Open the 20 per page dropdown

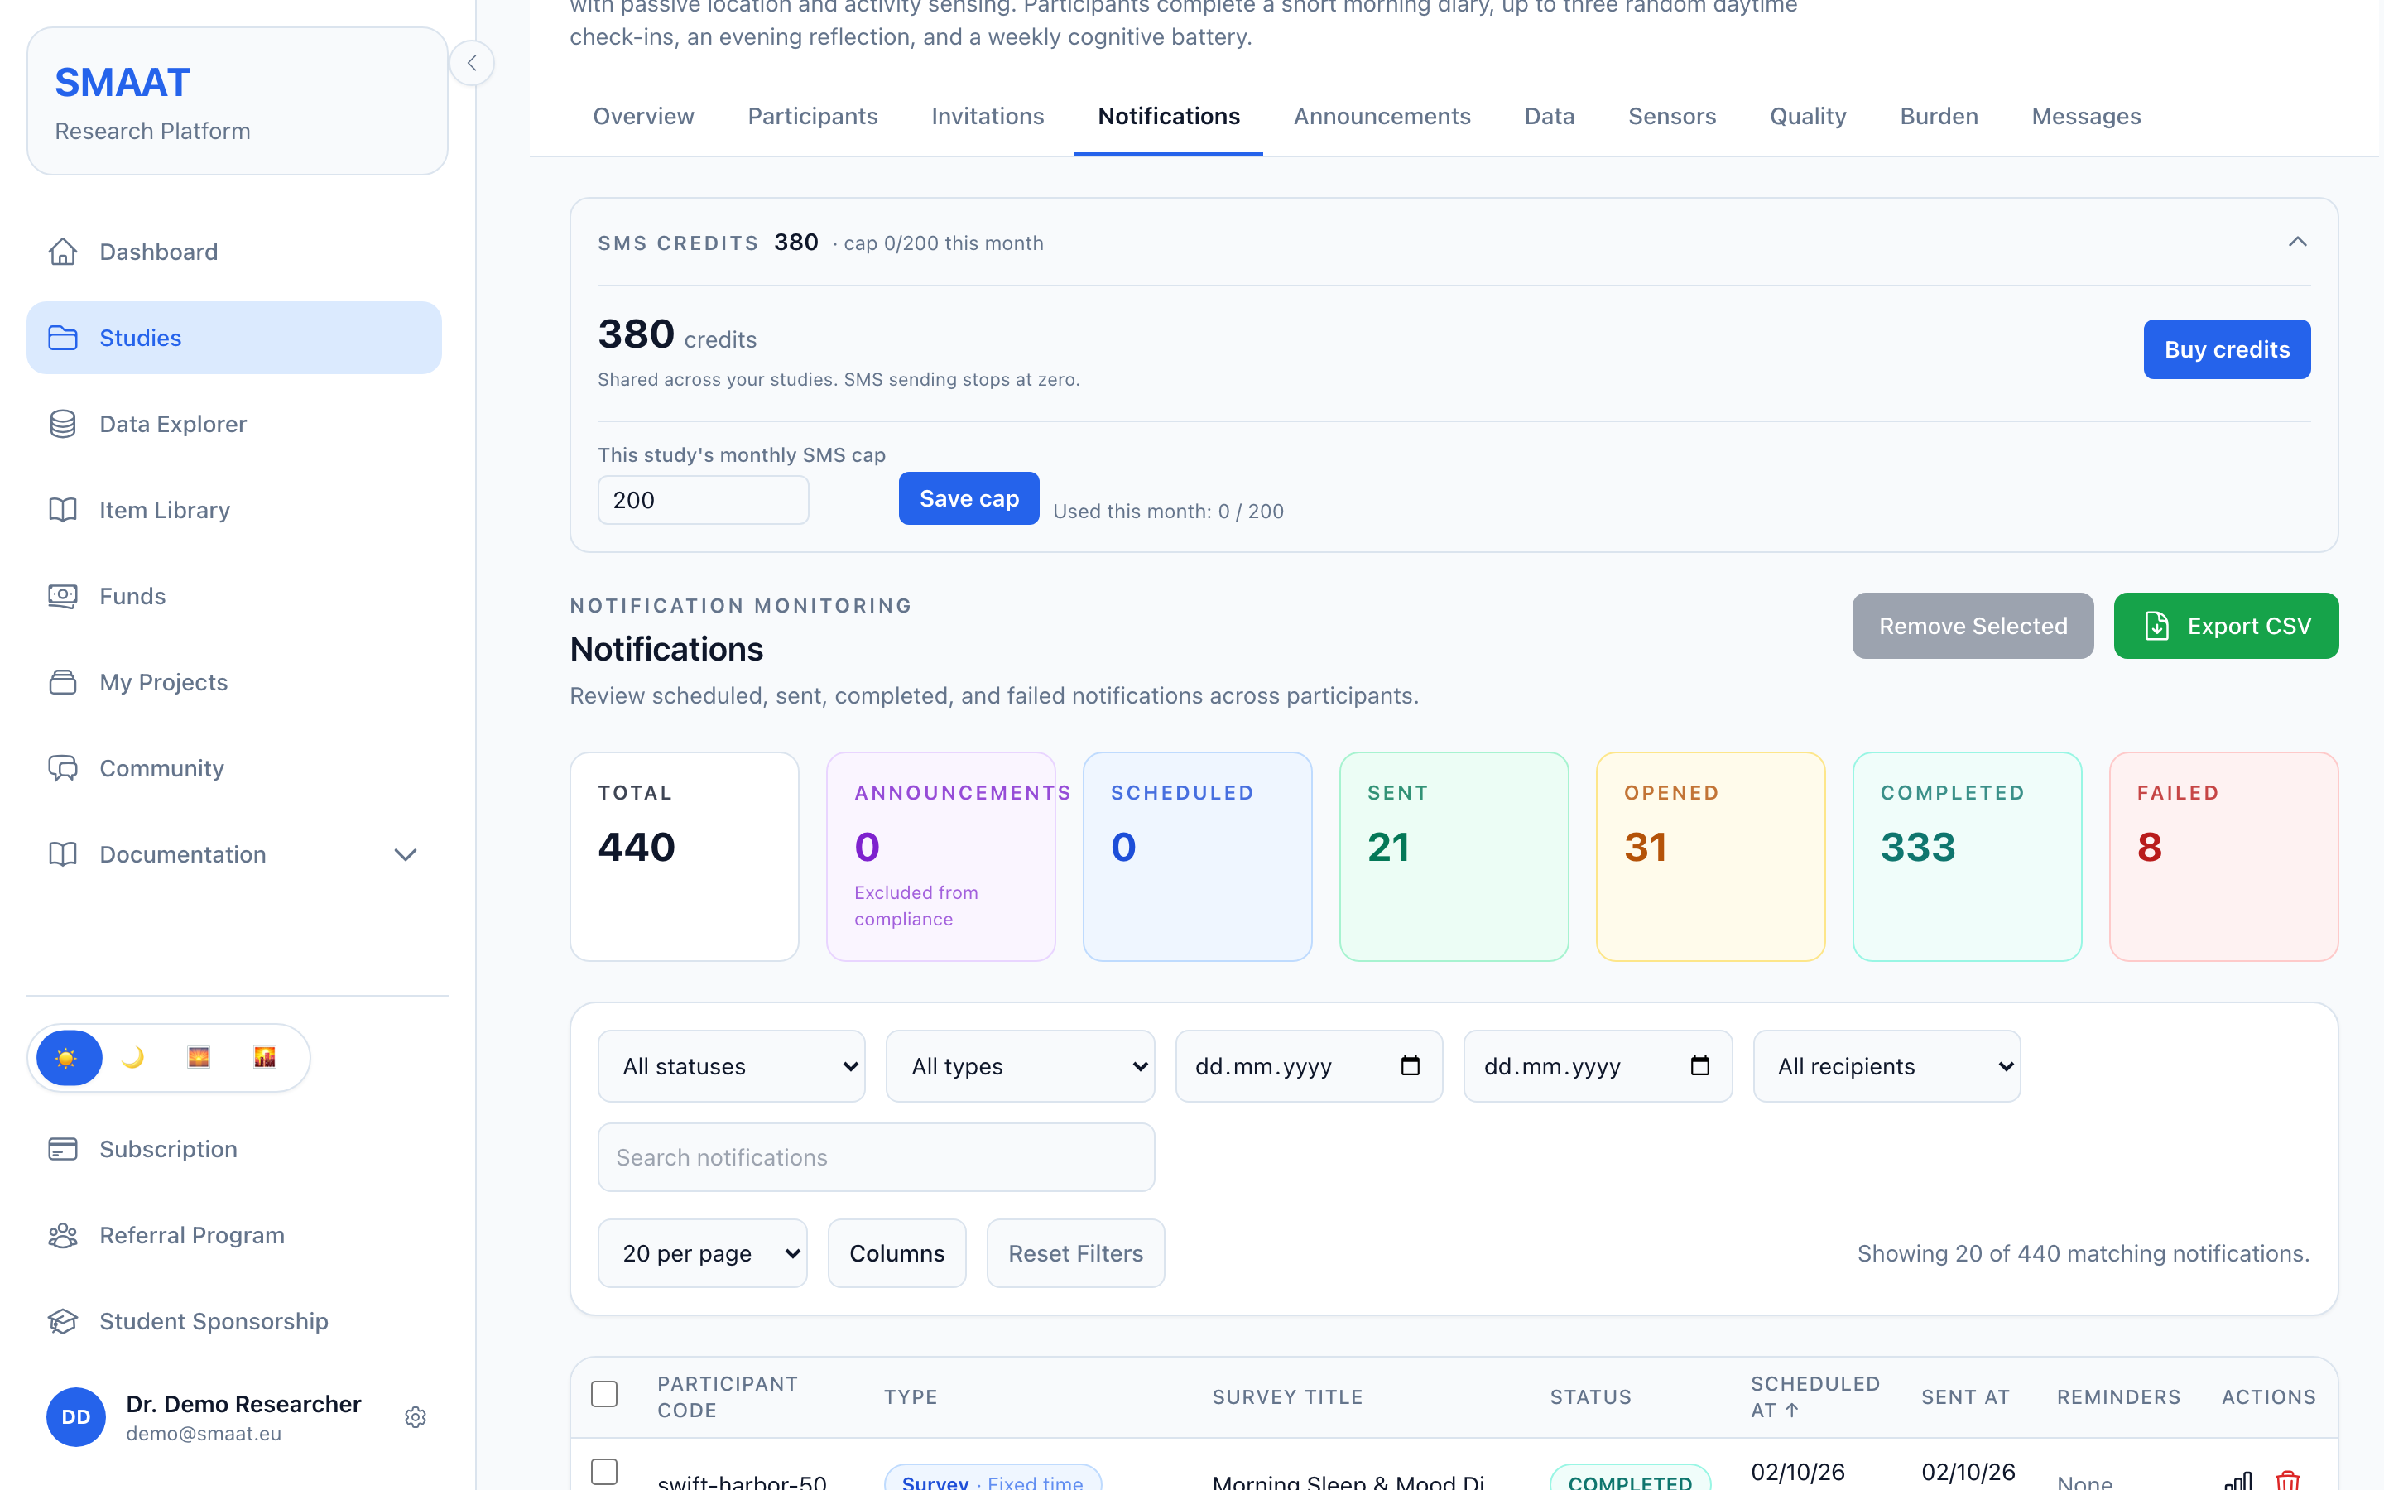coord(703,1253)
